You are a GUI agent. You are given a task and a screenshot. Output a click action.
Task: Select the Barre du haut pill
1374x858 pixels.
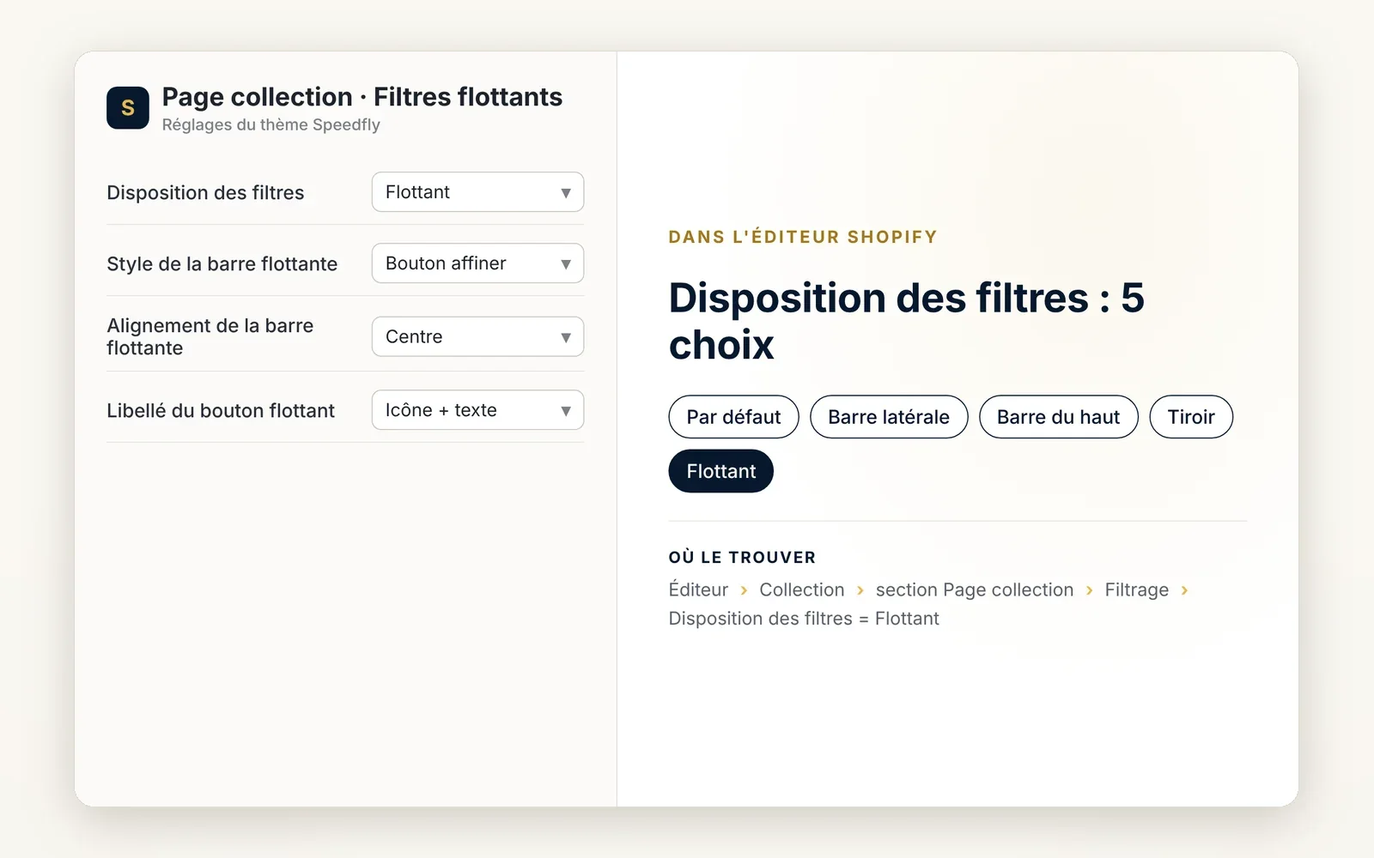(x=1058, y=417)
